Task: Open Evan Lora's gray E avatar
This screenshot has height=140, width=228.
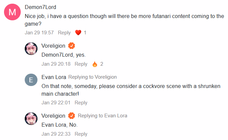Action: (31, 80)
